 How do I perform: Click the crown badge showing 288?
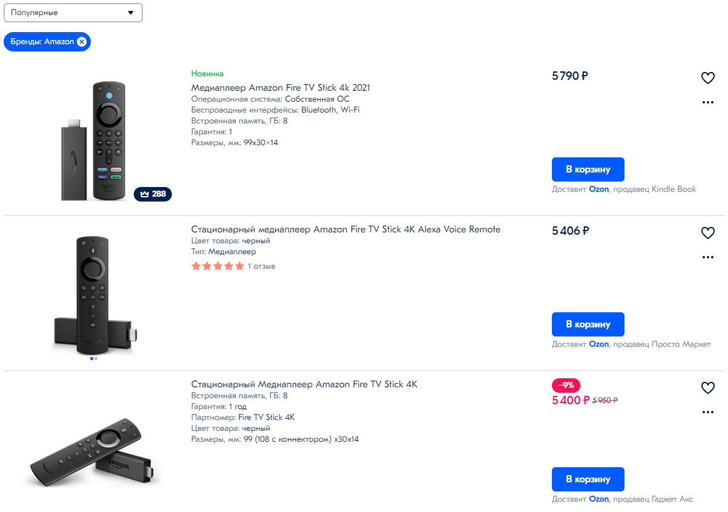coord(152,194)
